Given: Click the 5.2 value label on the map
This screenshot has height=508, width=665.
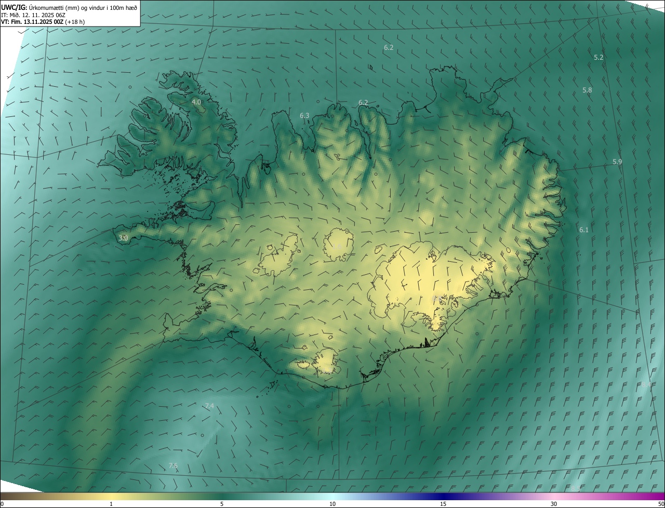Looking at the screenshot, I should [598, 57].
